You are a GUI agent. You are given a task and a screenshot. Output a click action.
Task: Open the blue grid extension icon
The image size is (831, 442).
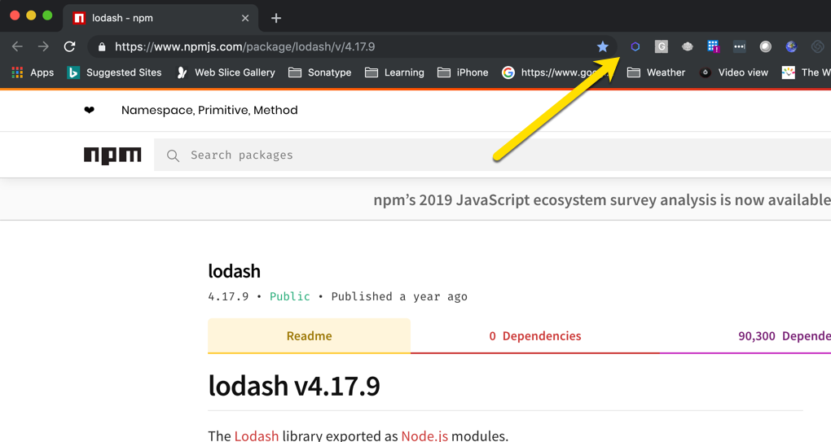pos(714,46)
